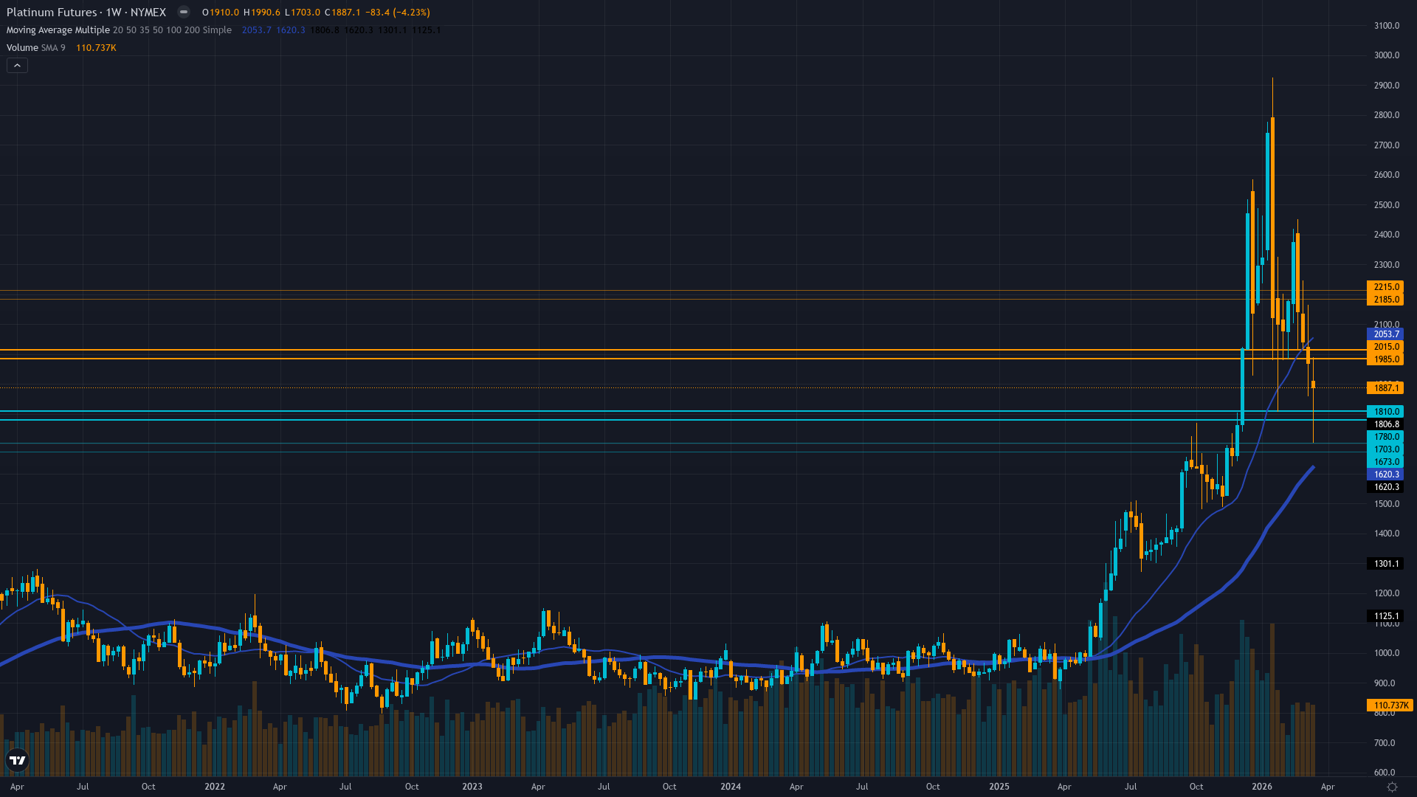Click the blue 2053.7 moving average value

(257, 30)
